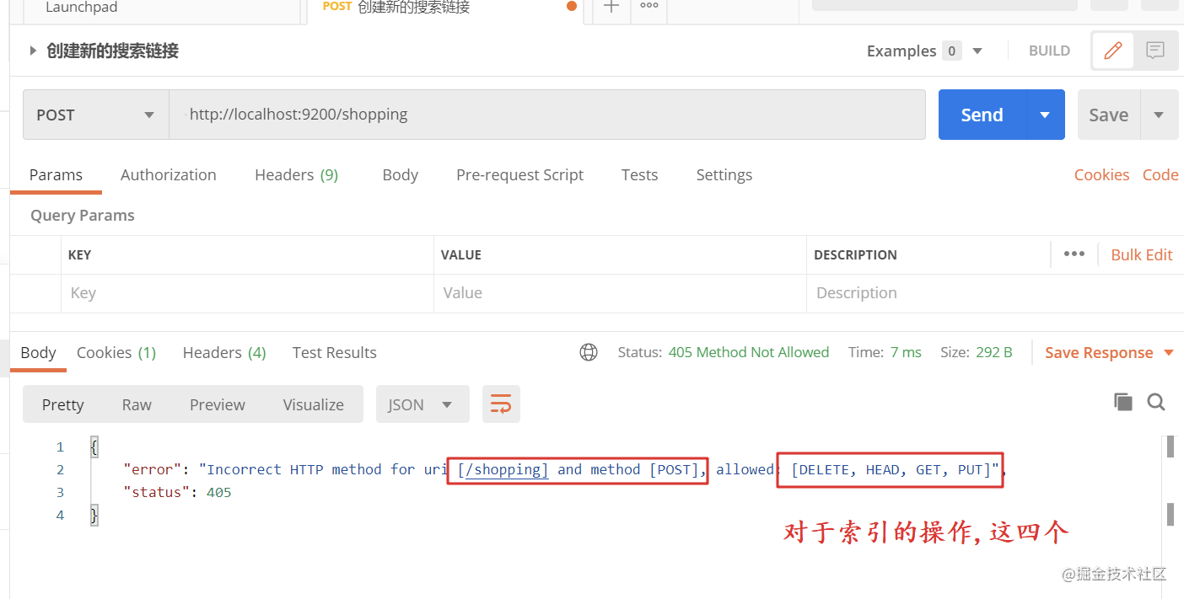Image resolution: width=1184 pixels, height=599 pixels.
Task: Click the Value input cell
Action: pos(620,293)
